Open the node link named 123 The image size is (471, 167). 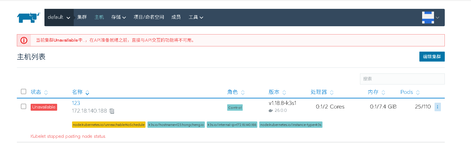tap(76, 103)
